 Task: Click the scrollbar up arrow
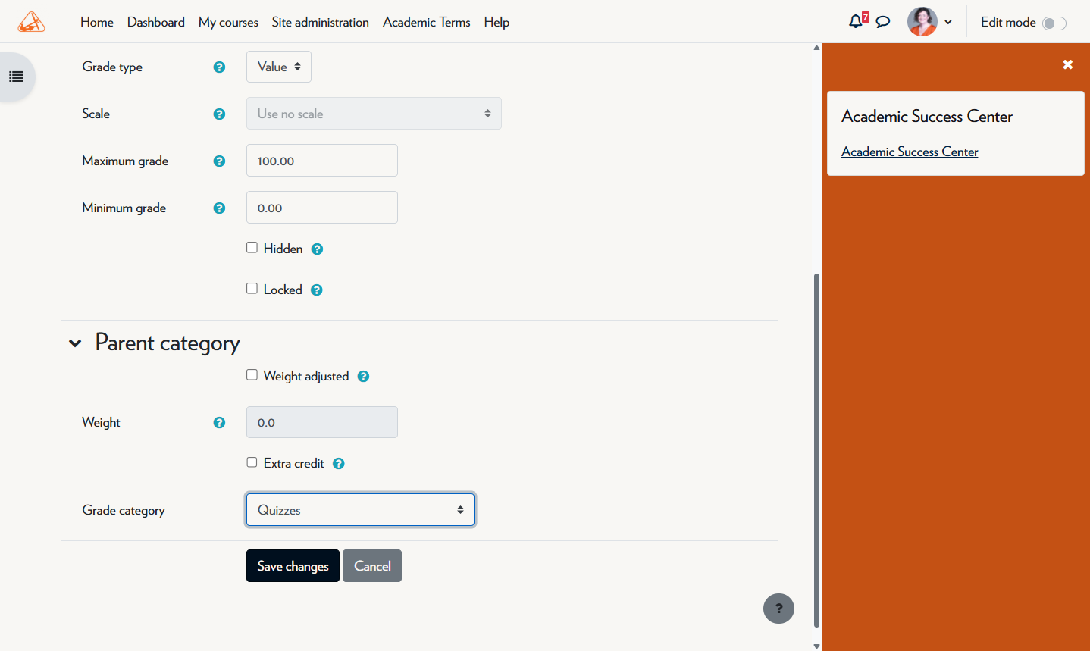[816, 48]
